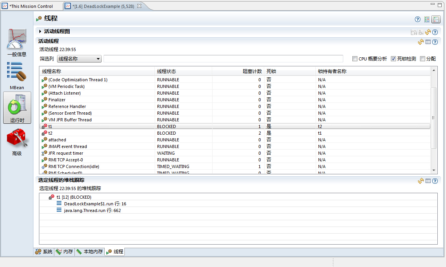Click help icon in 活动线程图 section
This screenshot has width=446, height=267.
pos(435,32)
